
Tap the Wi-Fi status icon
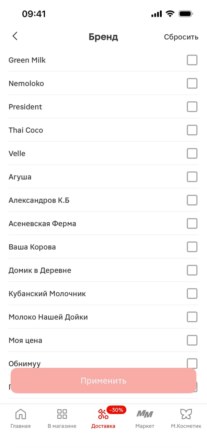(170, 14)
